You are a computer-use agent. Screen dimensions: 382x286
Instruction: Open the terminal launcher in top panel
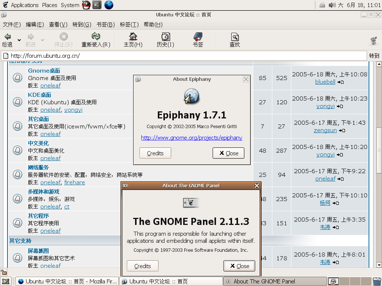click(x=97, y=5)
